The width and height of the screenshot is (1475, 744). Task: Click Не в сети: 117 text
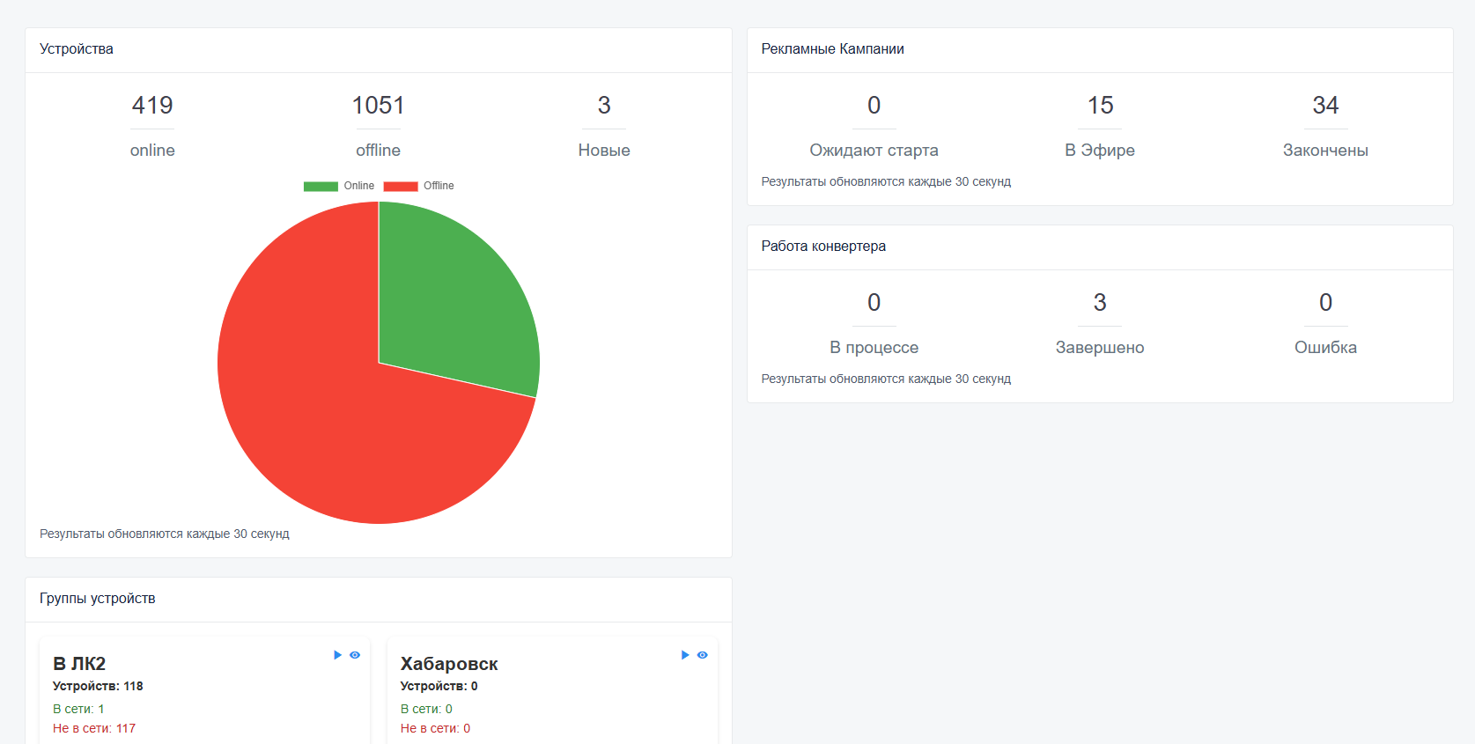click(x=94, y=729)
